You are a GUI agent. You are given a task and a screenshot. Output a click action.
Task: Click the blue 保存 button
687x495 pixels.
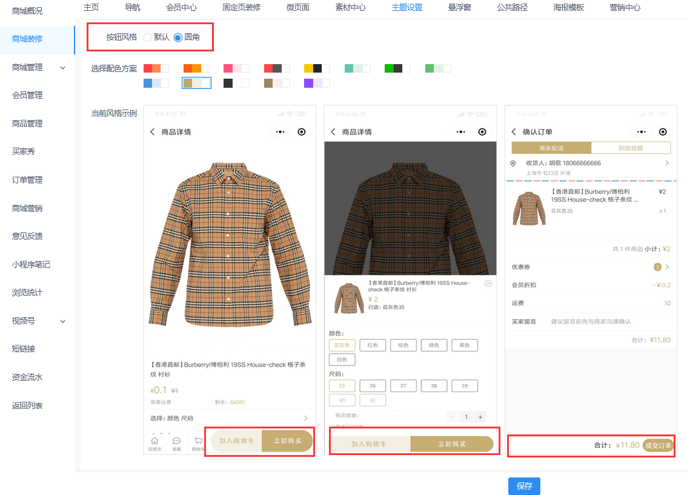point(524,486)
